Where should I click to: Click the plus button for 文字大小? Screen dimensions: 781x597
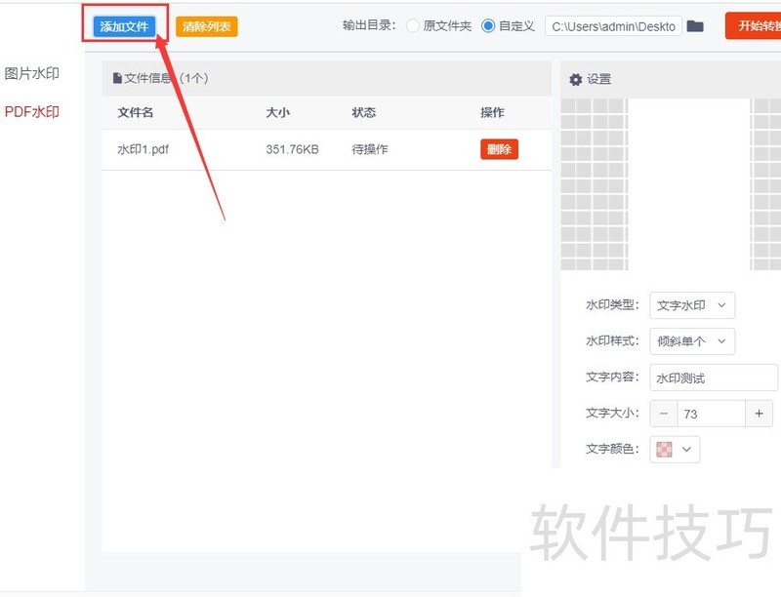pyautogui.click(x=759, y=414)
